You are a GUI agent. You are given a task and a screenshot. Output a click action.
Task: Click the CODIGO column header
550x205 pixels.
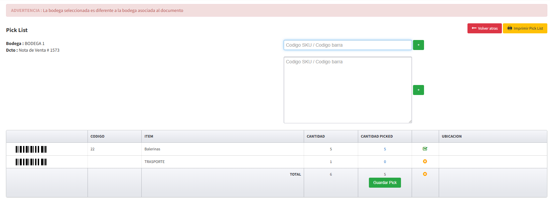point(97,136)
